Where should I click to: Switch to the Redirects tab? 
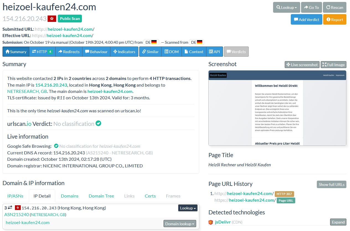[x=69, y=51]
